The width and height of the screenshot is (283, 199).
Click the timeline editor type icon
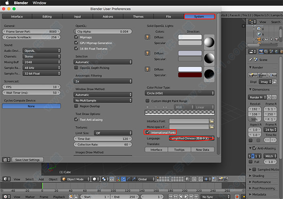(6, 197)
